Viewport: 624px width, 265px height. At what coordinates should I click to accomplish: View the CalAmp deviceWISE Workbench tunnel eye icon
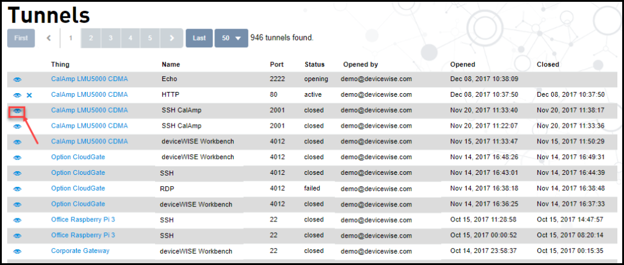18,142
